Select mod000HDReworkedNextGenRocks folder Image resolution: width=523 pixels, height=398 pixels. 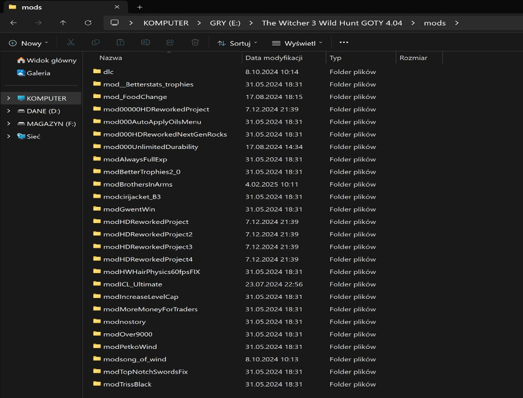pyautogui.click(x=165, y=134)
